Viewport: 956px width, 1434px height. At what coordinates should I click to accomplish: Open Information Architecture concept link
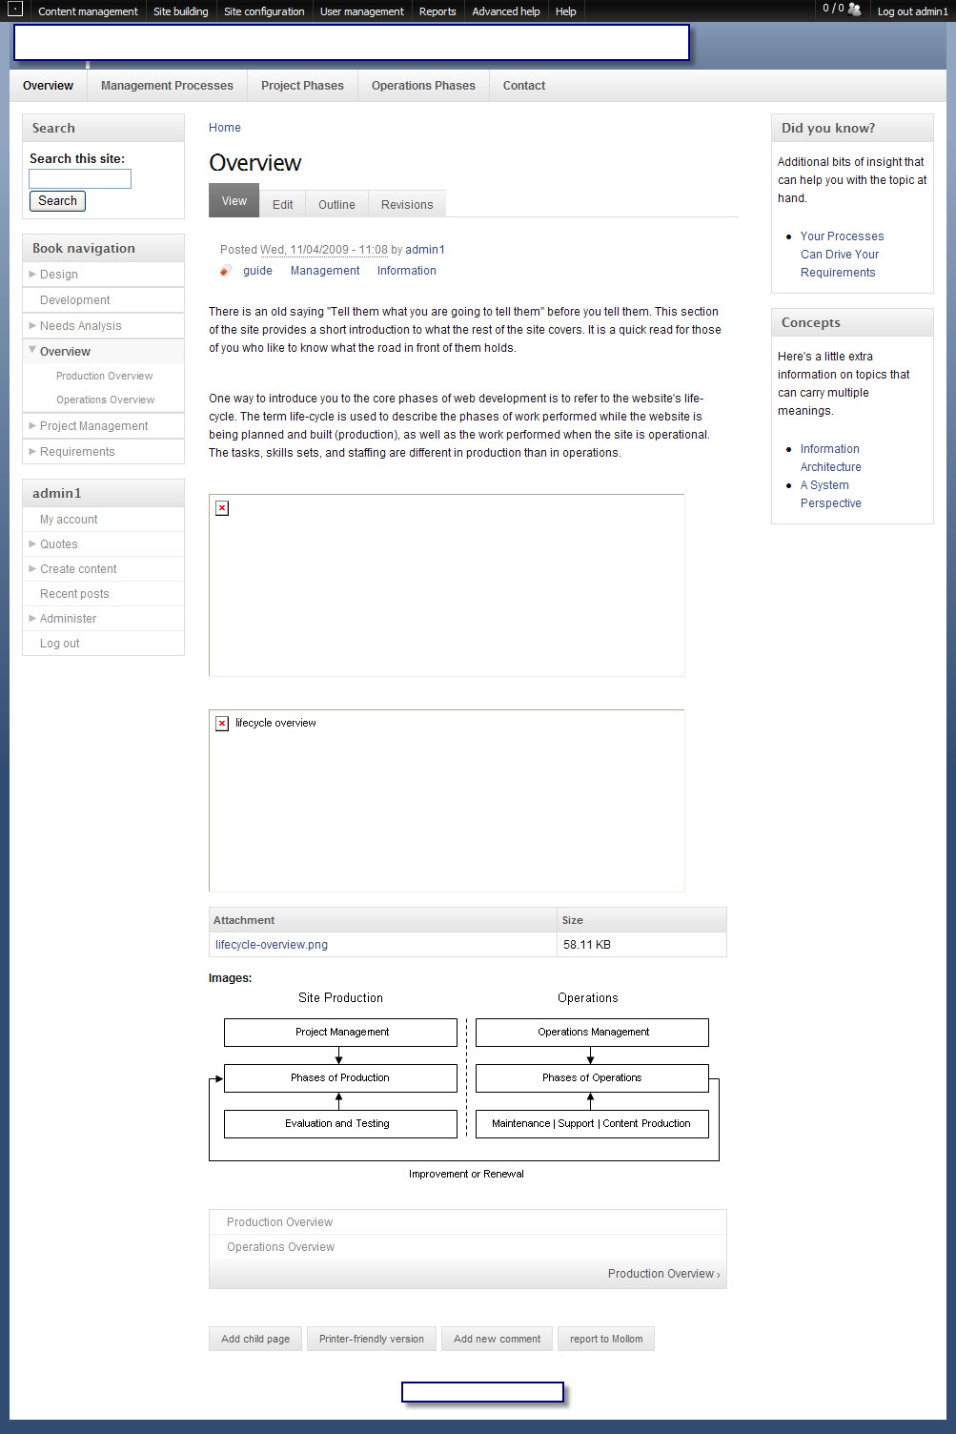(830, 458)
